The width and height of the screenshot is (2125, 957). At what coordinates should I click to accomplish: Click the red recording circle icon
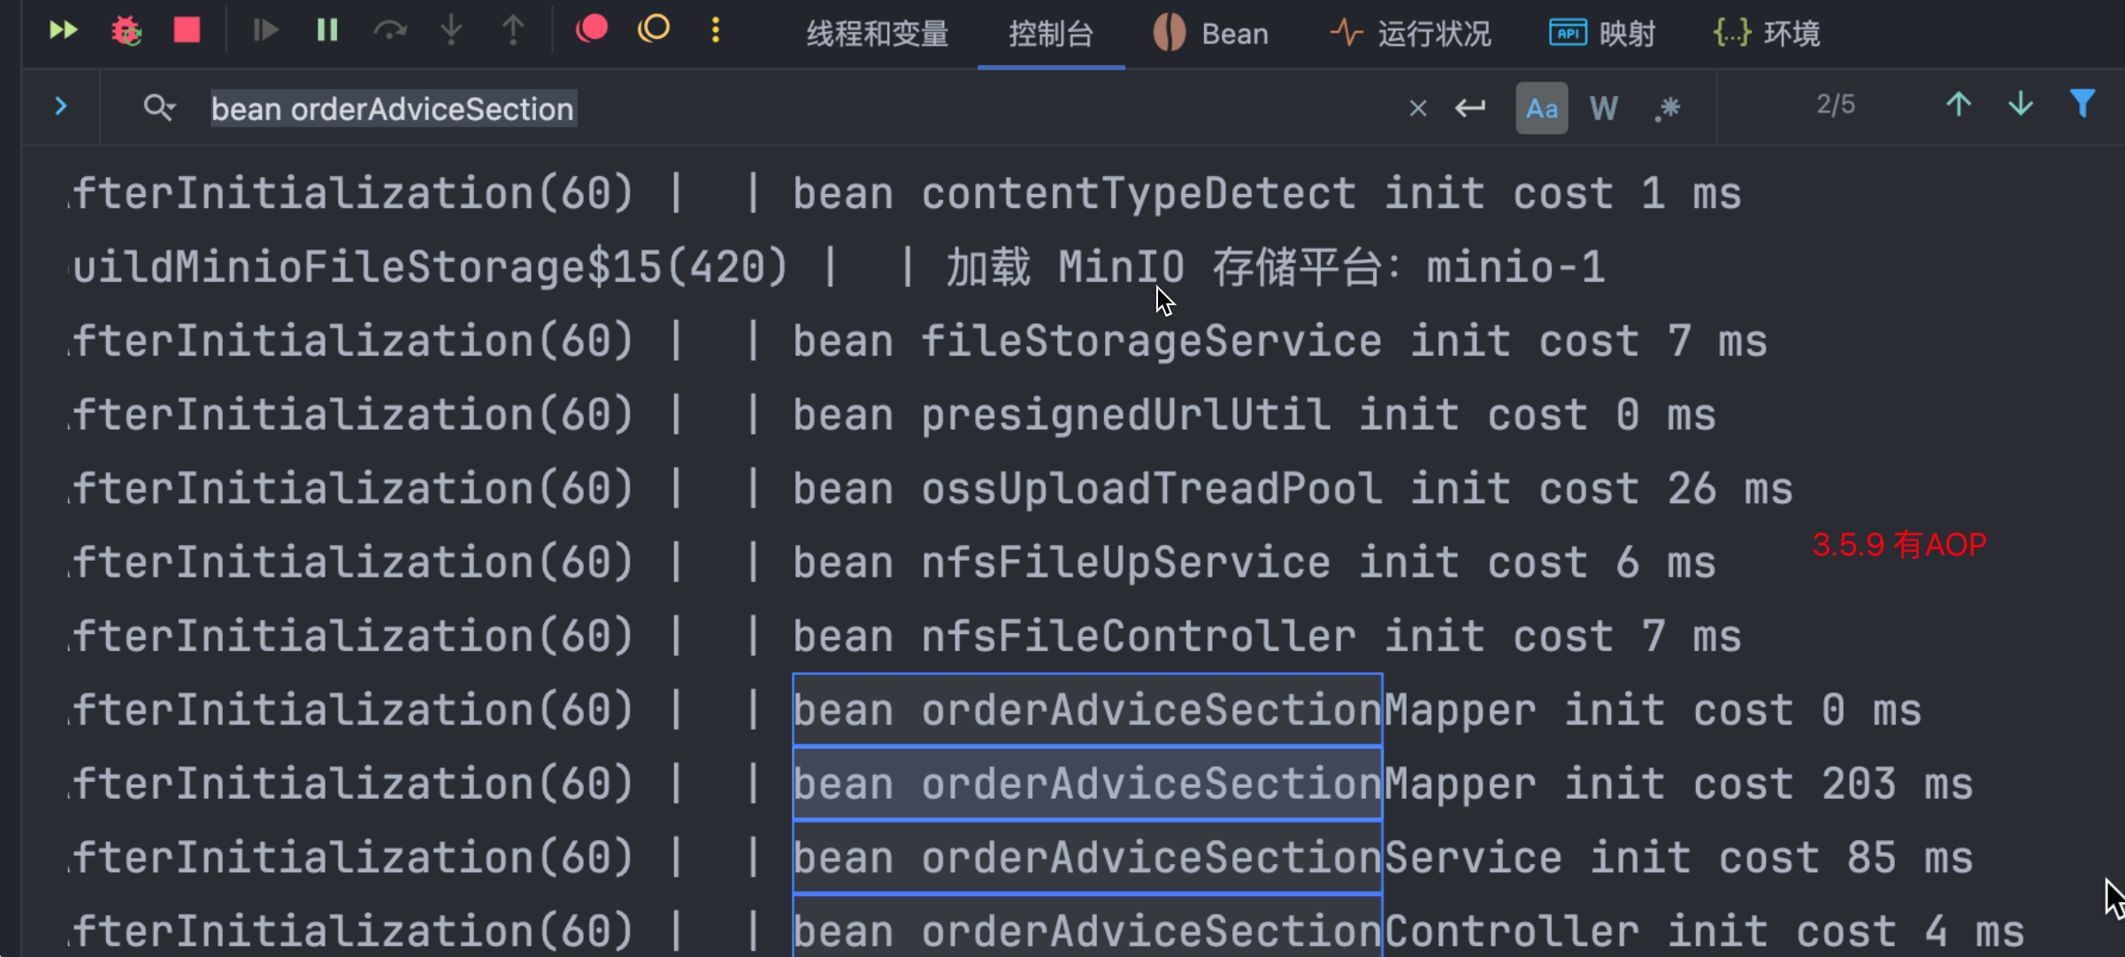click(591, 29)
